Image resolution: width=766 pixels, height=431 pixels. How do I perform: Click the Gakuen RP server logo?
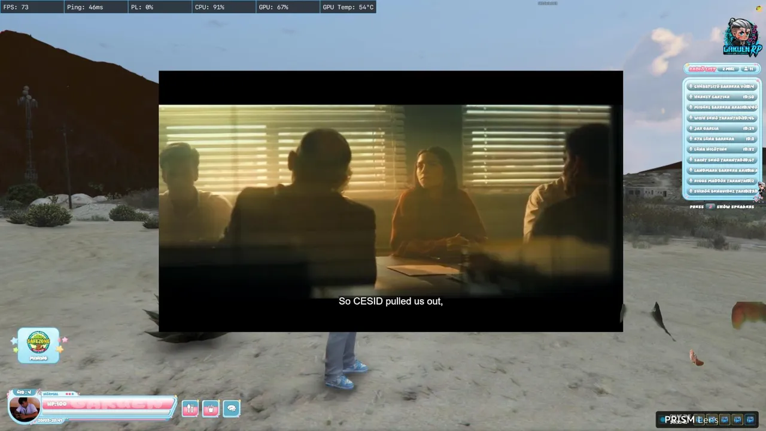tap(742, 37)
